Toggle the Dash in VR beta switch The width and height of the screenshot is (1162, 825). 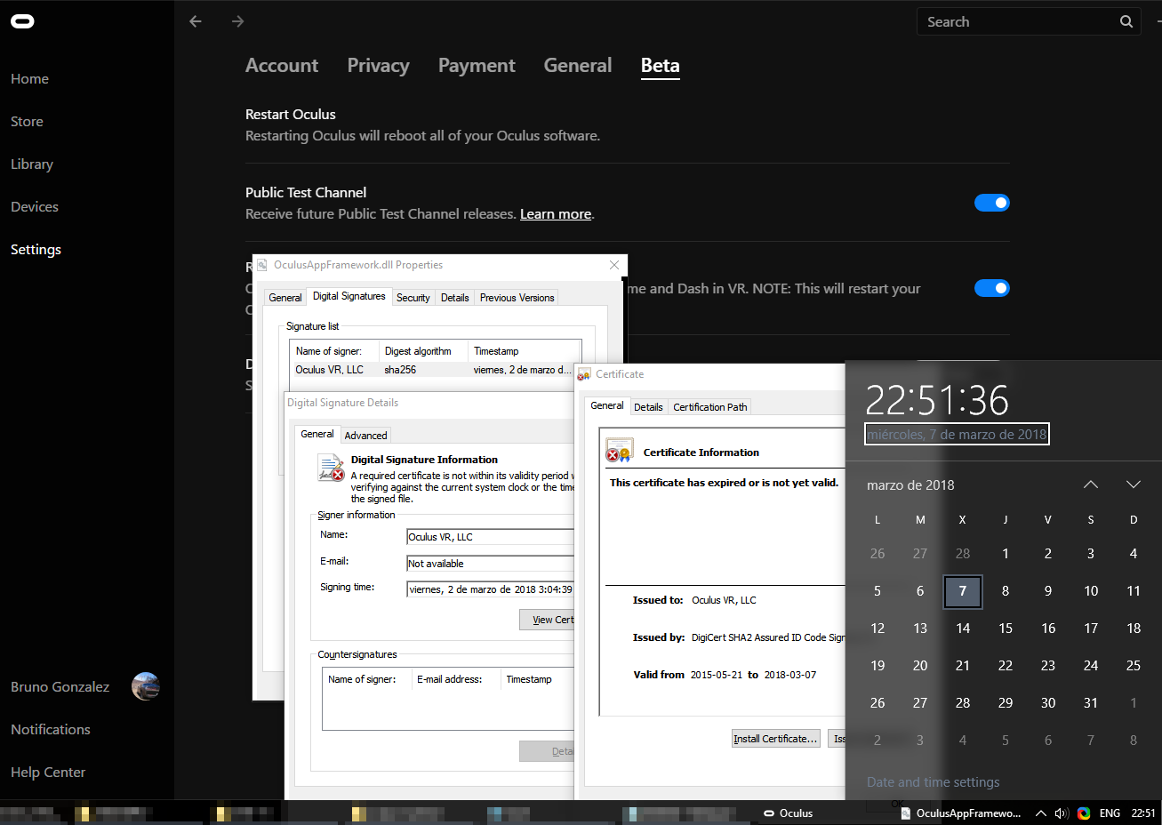coord(992,288)
